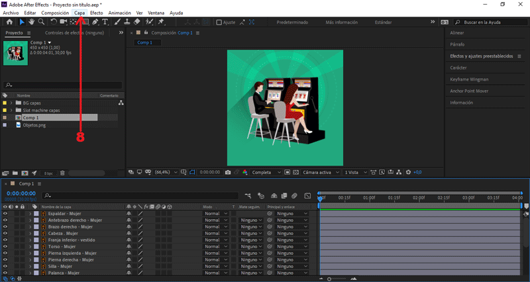Select the Eraser tool
This screenshot has width=530, height=282.
136,22
